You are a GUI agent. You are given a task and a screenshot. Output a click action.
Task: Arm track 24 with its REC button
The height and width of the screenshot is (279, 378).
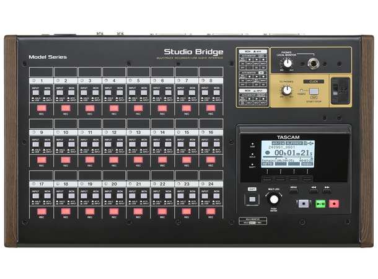point(211,211)
